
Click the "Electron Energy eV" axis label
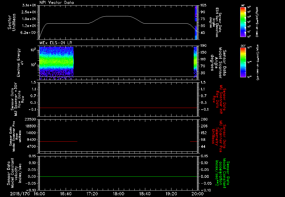(x=20, y=63)
